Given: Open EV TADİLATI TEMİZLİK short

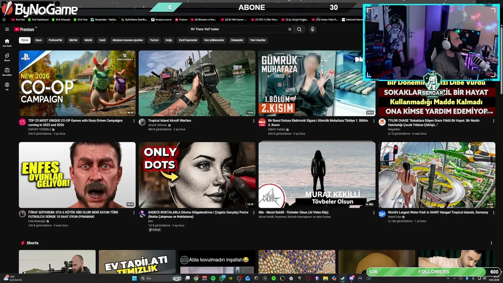Looking at the screenshot, I should click(137, 262).
